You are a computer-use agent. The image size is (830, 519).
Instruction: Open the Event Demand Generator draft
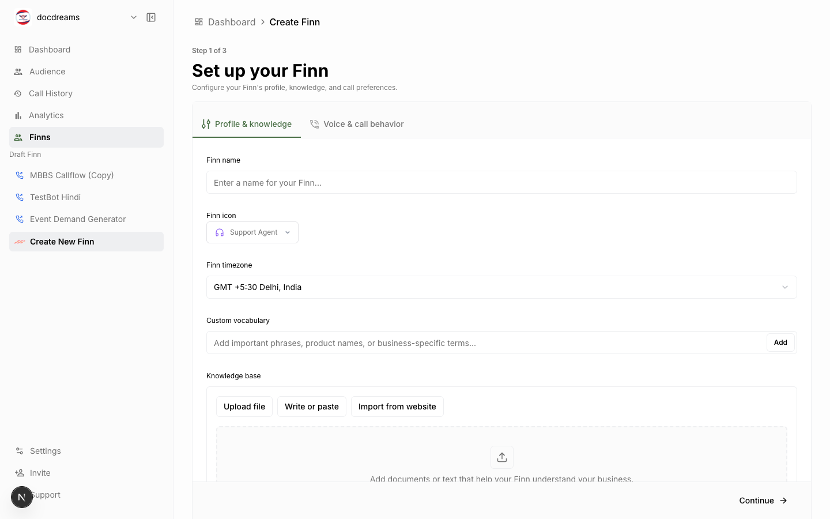(x=86, y=219)
